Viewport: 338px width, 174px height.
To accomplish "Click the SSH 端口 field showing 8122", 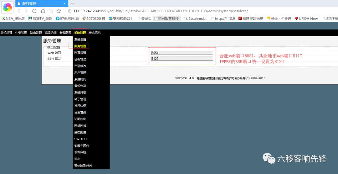I will (x=182, y=59).
